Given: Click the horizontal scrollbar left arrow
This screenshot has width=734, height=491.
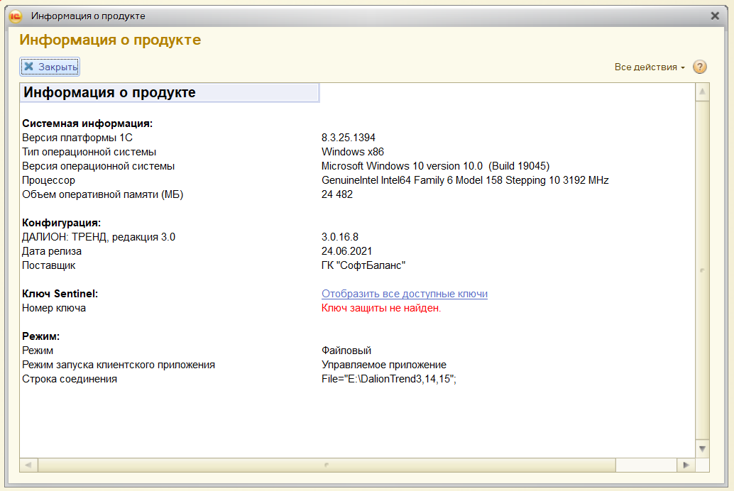Looking at the screenshot, I should pyautogui.click(x=28, y=465).
